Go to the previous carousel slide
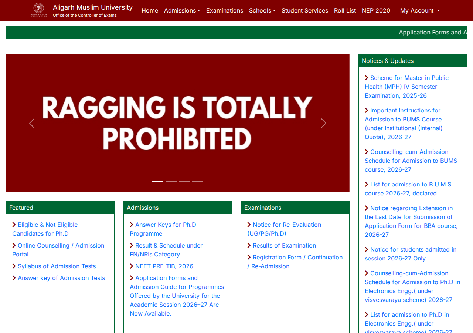The width and height of the screenshot is (473, 333). tap(32, 123)
